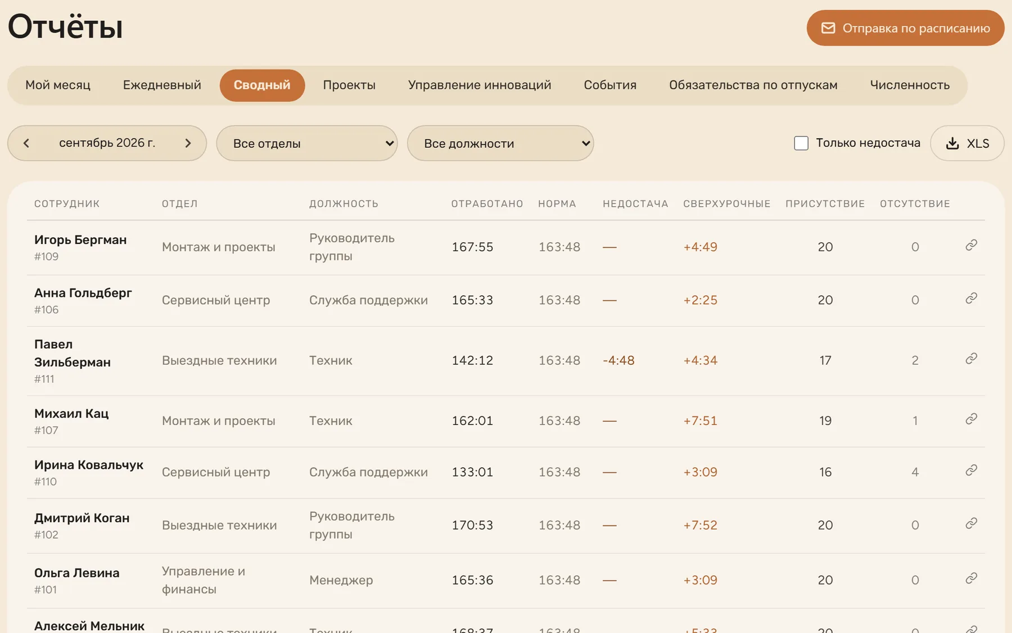Click the Отсутствие column header

click(915, 204)
